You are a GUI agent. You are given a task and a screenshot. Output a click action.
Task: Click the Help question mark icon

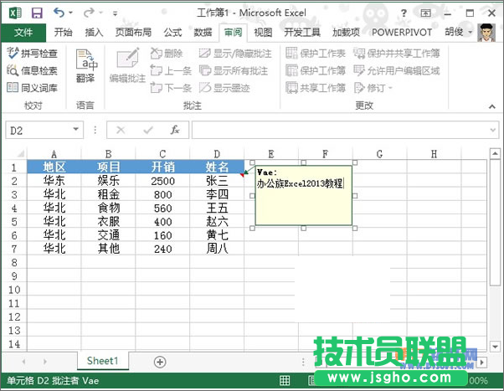point(404,13)
